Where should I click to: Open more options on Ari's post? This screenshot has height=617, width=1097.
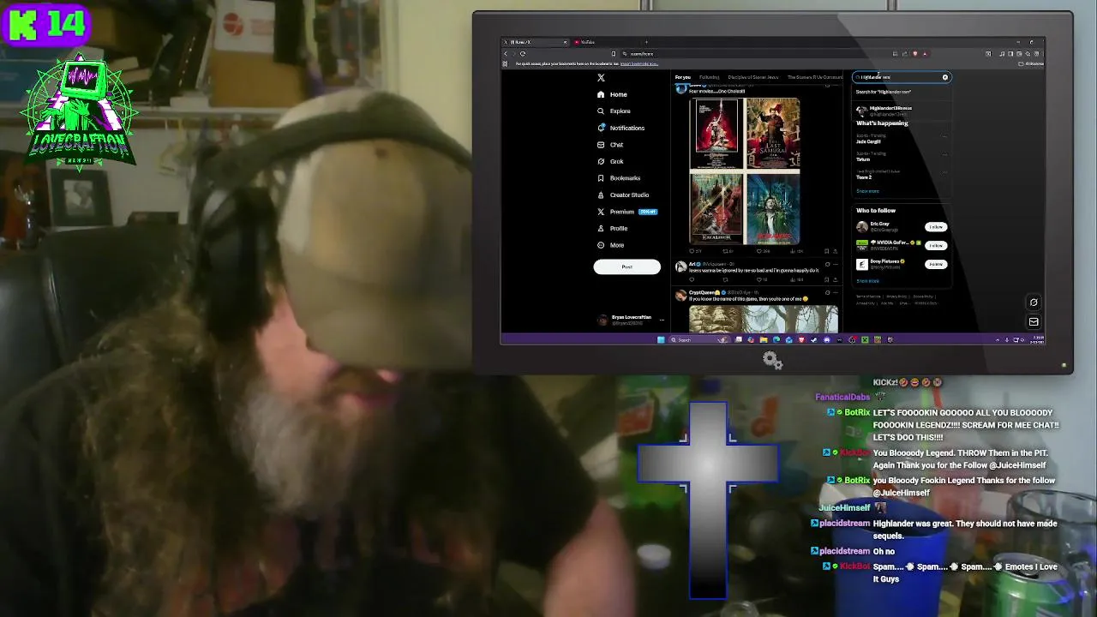(x=836, y=264)
